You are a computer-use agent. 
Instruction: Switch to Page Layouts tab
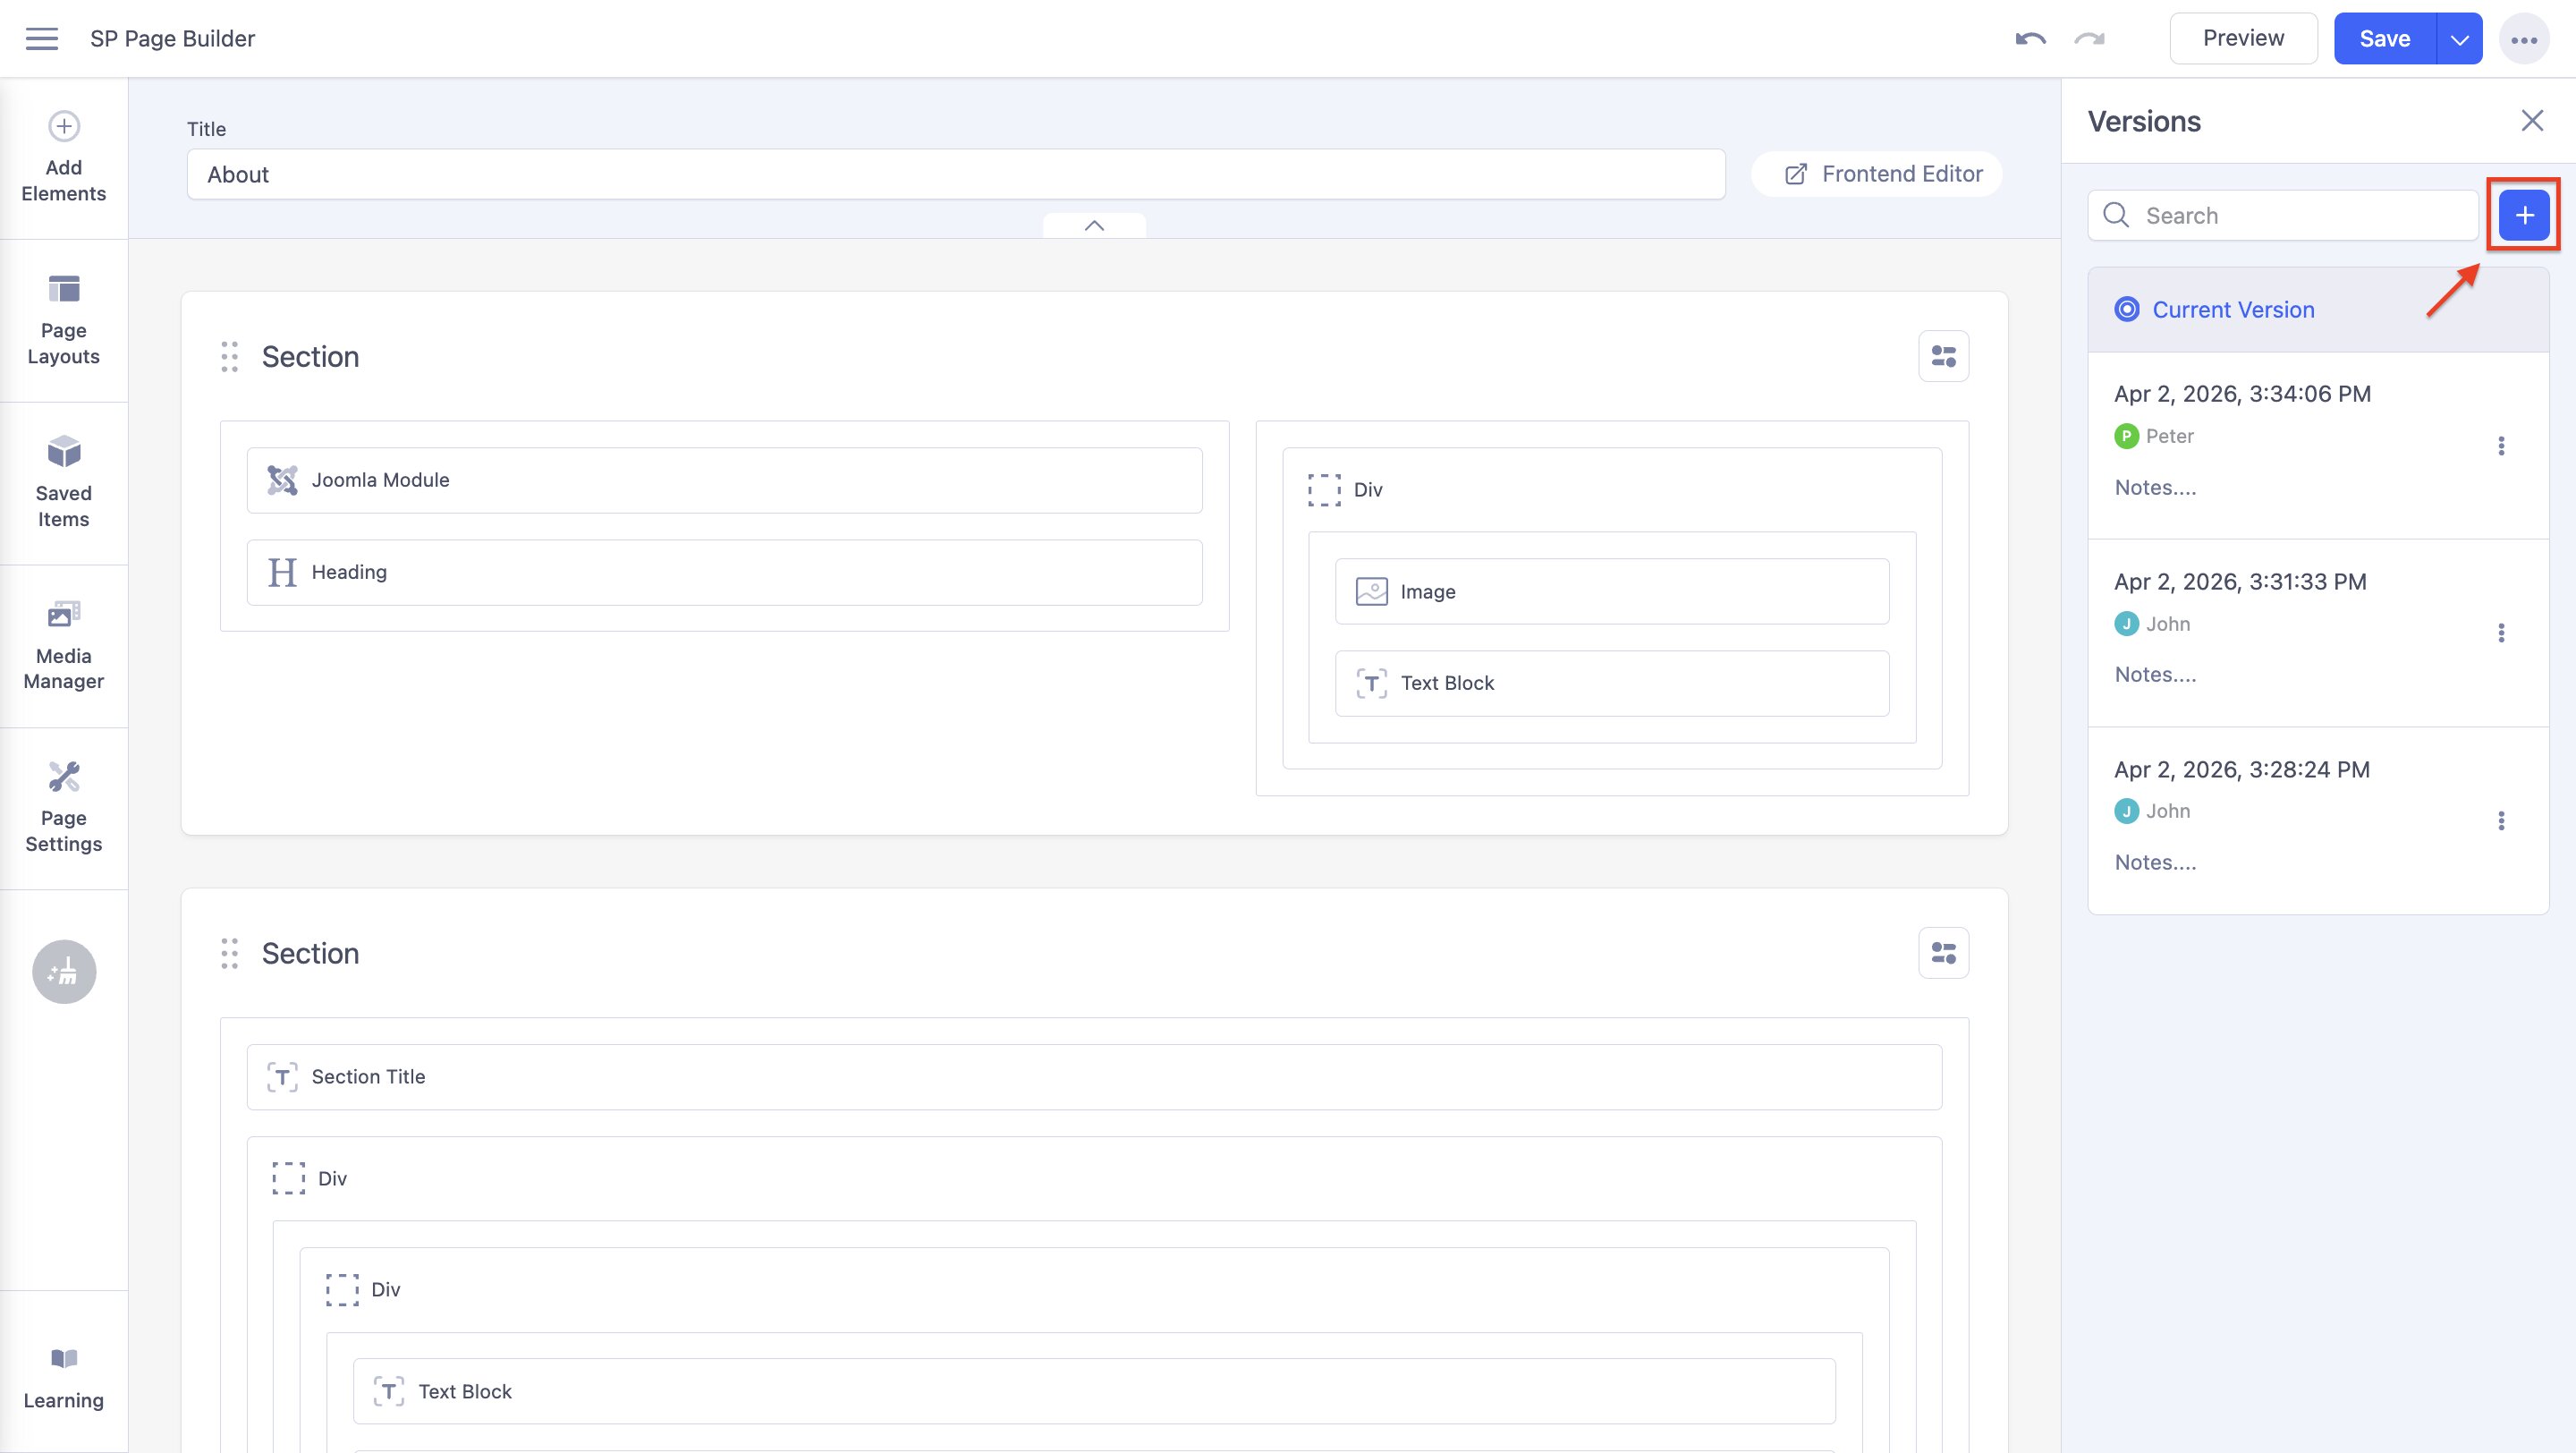coord(64,320)
